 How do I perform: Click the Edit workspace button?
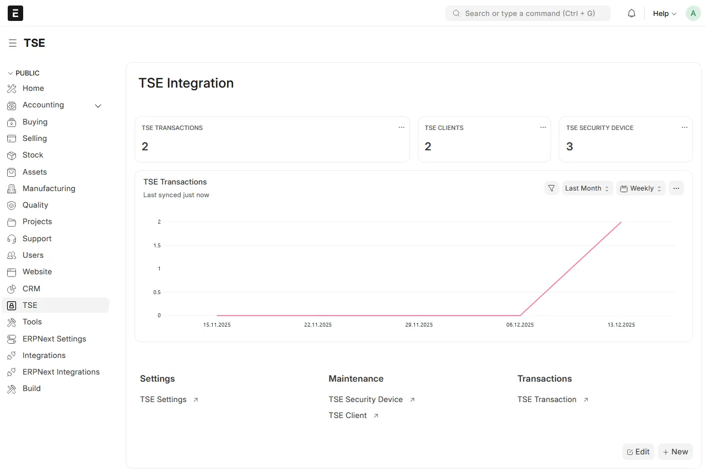(638, 452)
